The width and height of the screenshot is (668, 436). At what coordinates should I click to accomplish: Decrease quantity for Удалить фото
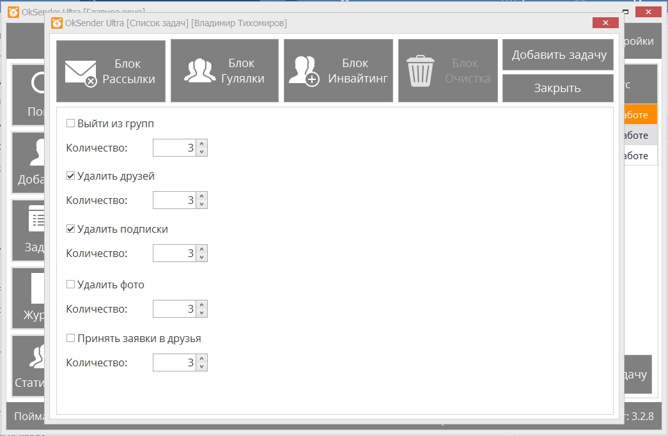(x=202, y=313)
